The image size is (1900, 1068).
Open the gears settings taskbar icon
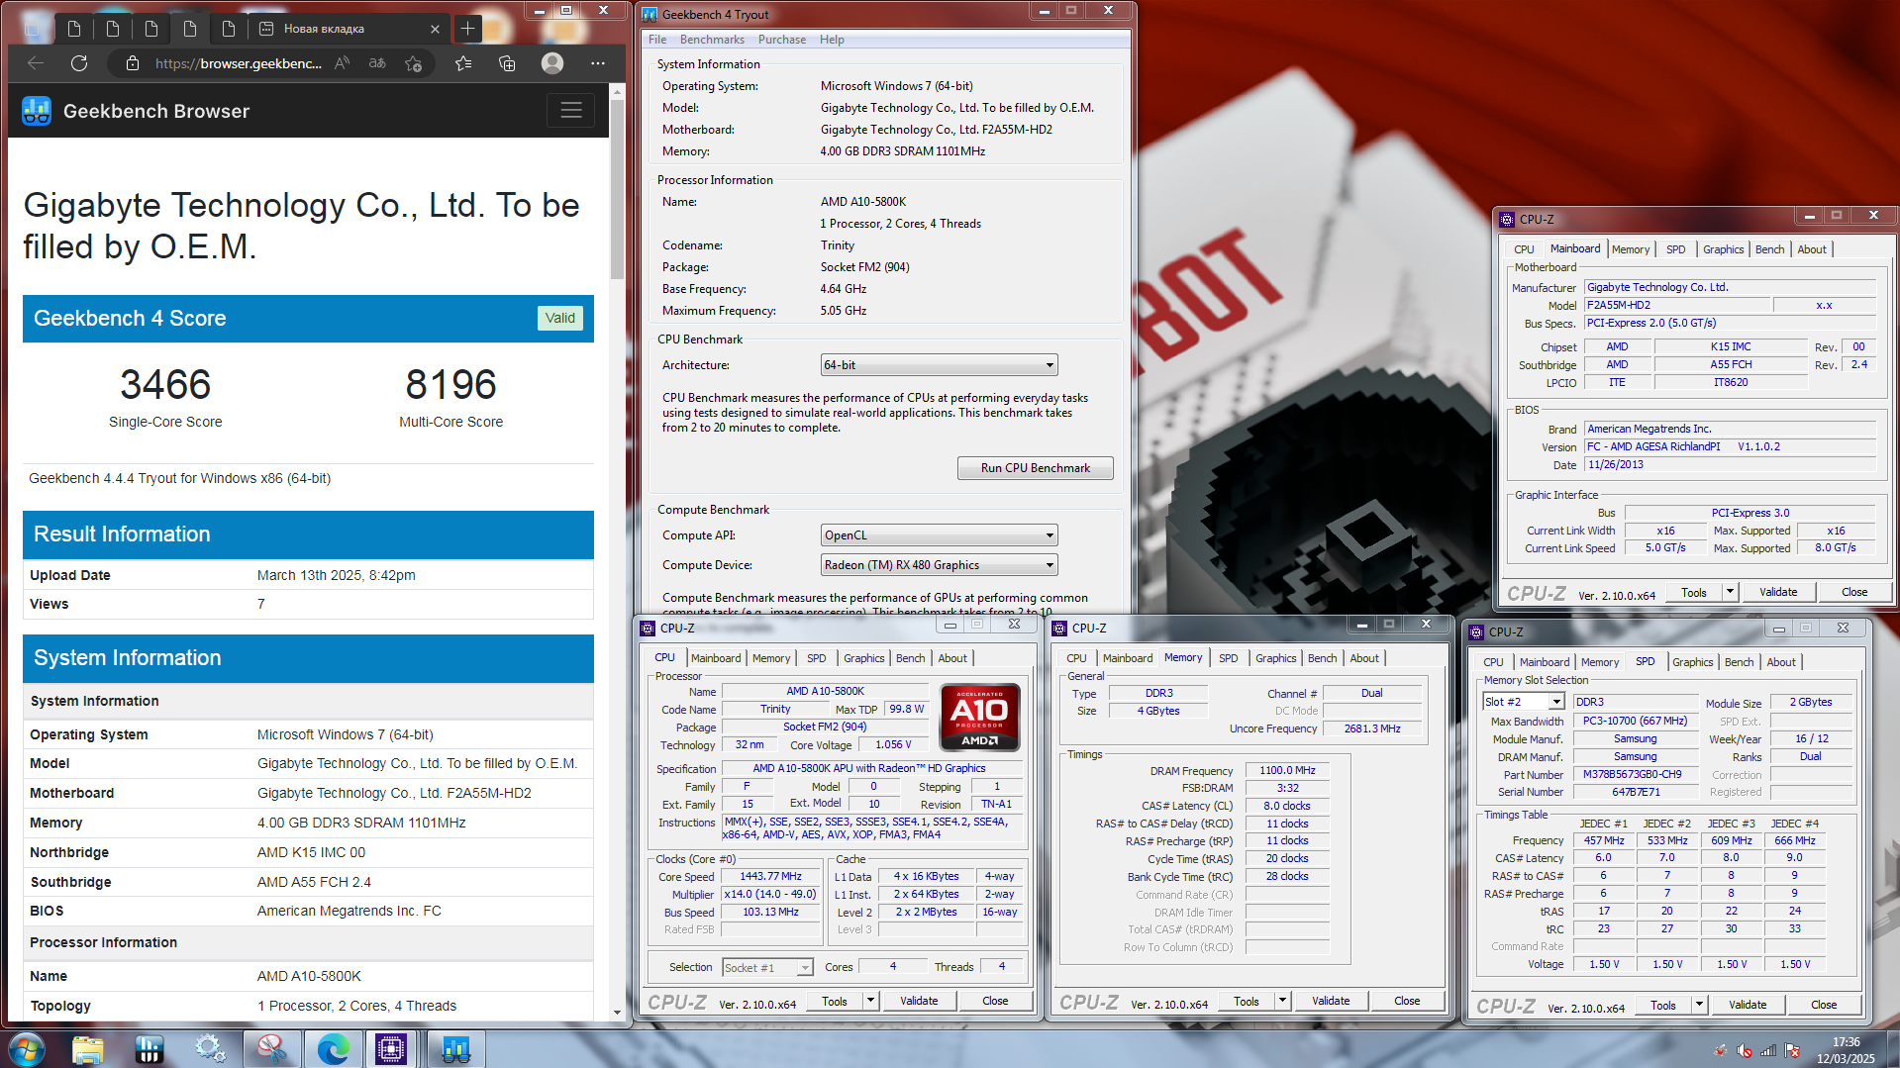[x=210, y=1048]
